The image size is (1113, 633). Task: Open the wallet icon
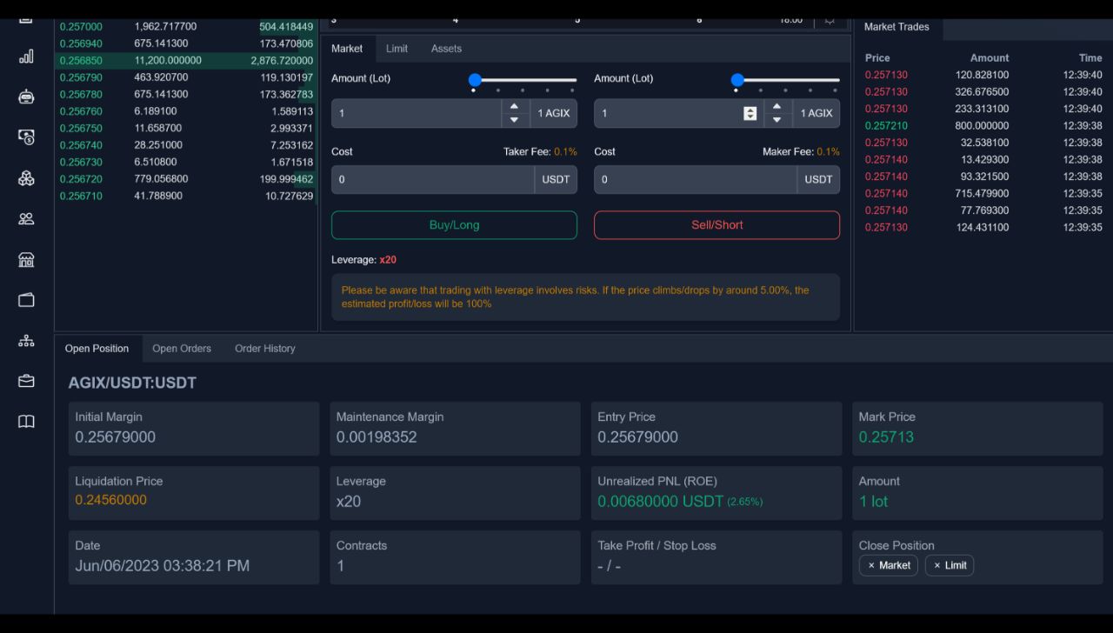point(26,299)
